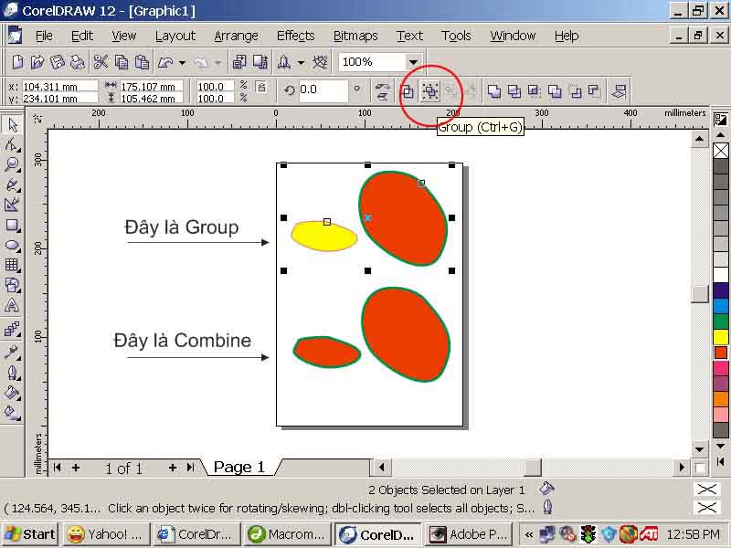Image resolution: width=731 pixels, height=548 pixels.
Task: Open the Edit menu
Action: point(82,36)
